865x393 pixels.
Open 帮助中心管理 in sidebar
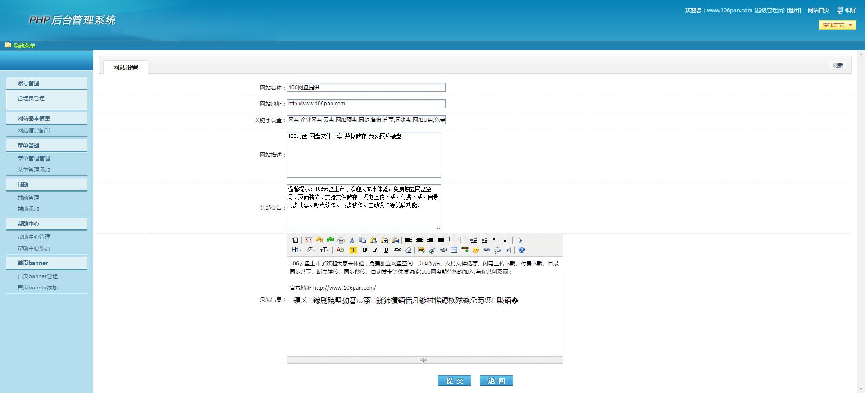34,237
